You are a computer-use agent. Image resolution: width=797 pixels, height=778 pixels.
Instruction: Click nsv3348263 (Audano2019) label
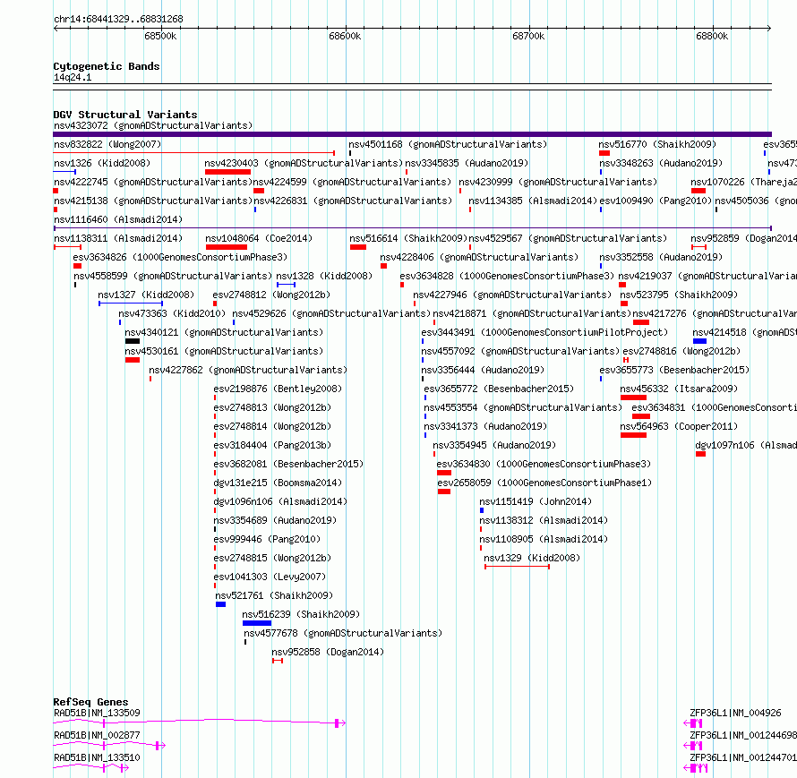[x=661, y=163]
